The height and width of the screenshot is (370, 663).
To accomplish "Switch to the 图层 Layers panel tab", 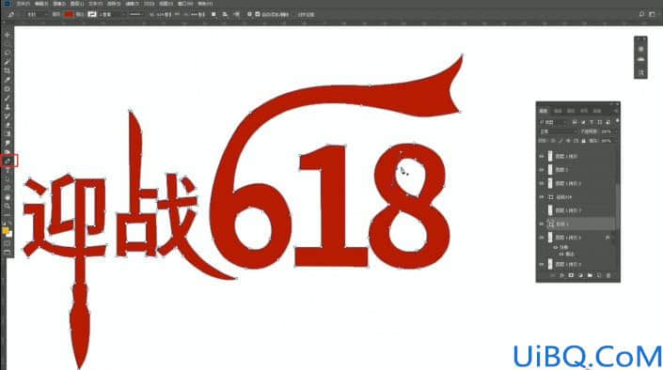I will click(x=544, y=111).
